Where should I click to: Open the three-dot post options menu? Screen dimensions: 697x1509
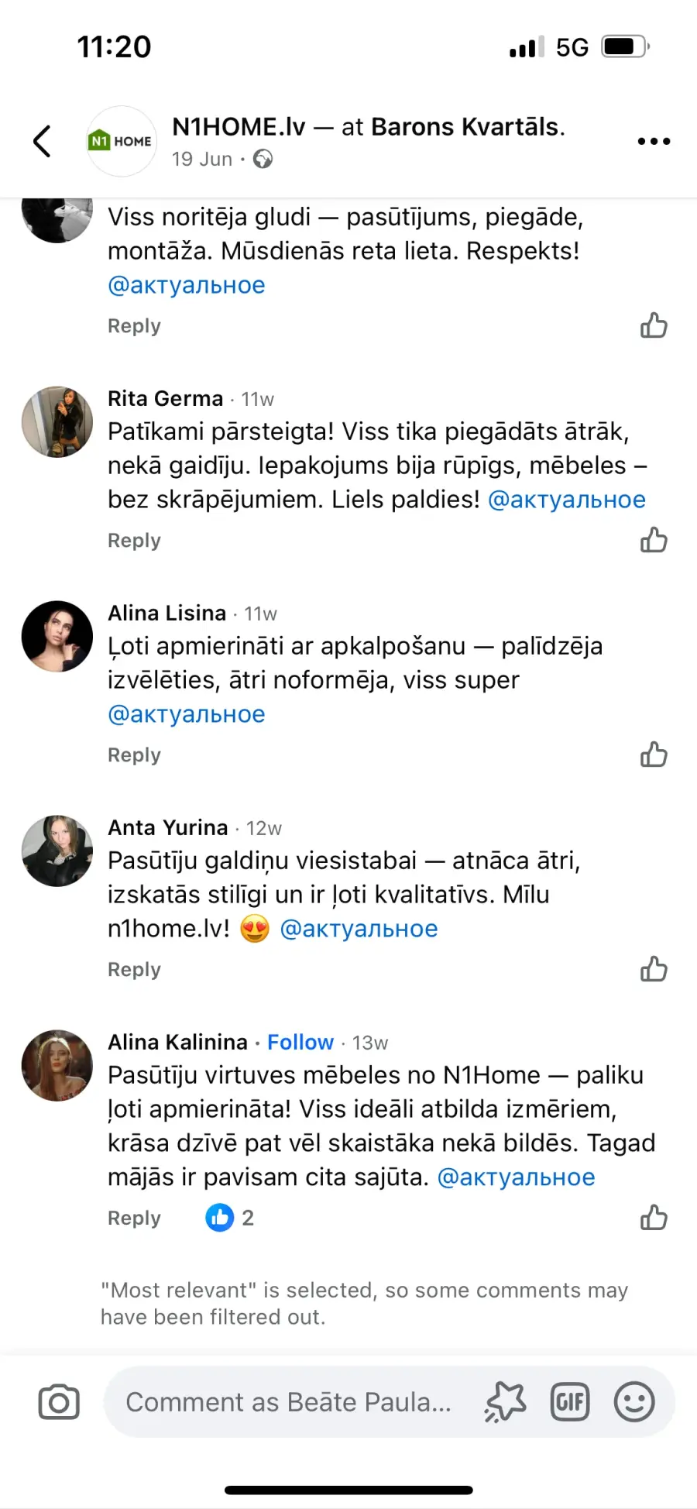point(654,141)
